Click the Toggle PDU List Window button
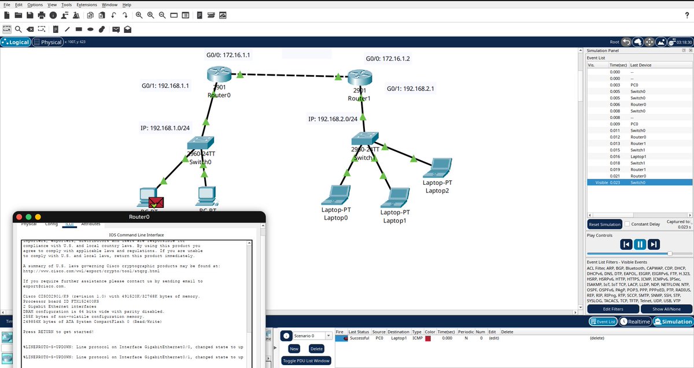This screenshot has width=694, height=368. (x=306, y=361)
